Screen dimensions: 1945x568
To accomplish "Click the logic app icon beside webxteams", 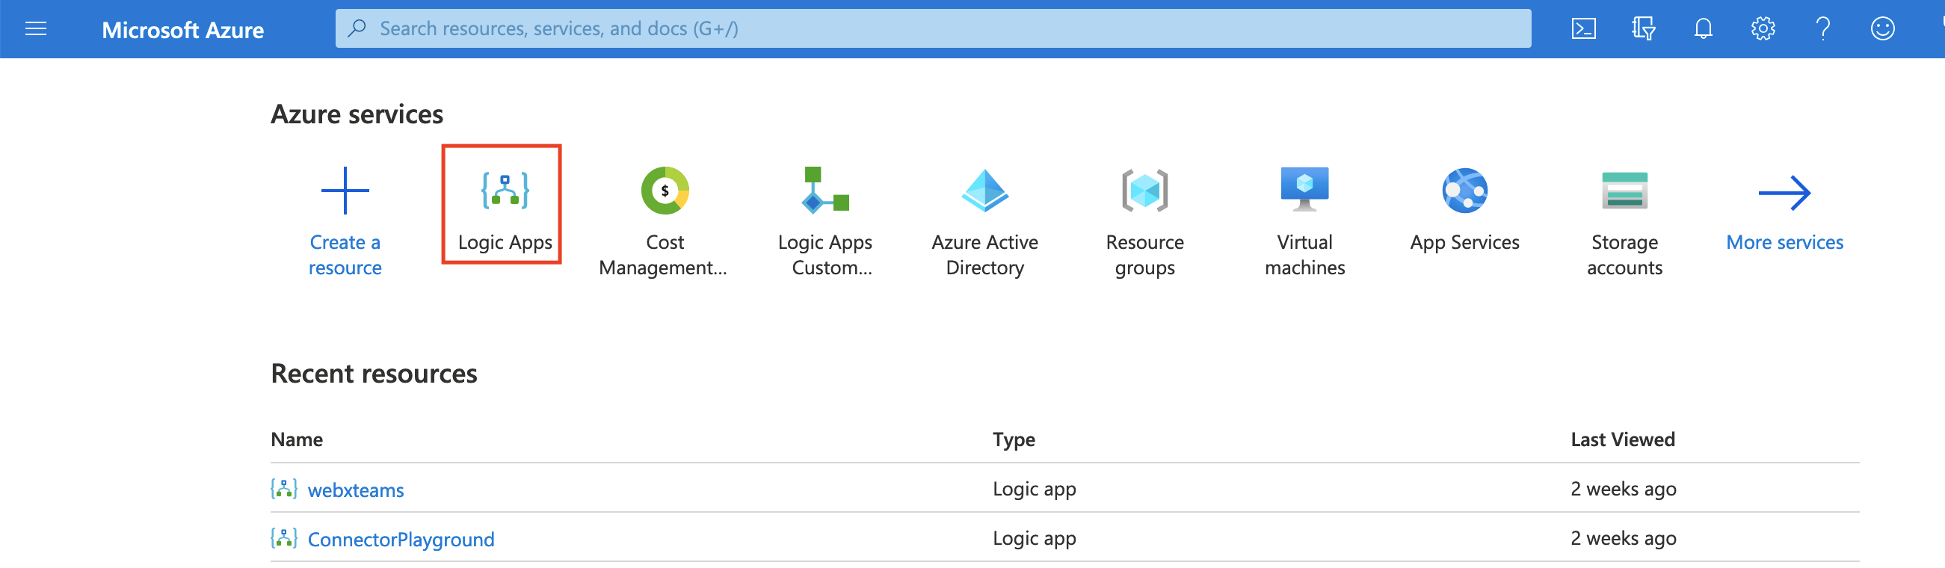I will pos(284,489).
